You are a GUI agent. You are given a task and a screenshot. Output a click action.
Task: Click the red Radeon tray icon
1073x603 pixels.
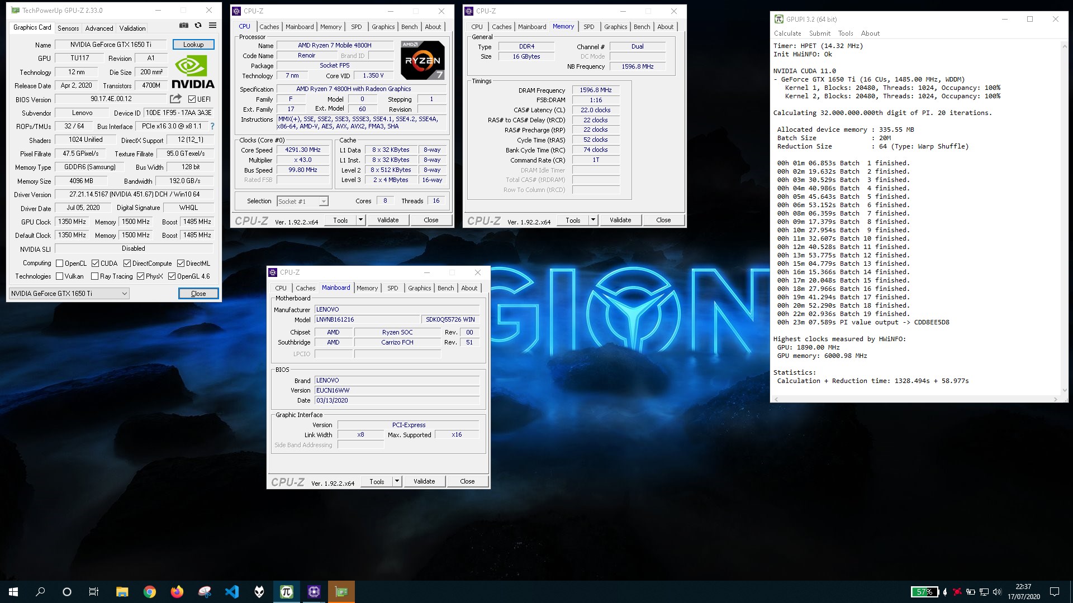pyautogui.click(x=957, y=592)
